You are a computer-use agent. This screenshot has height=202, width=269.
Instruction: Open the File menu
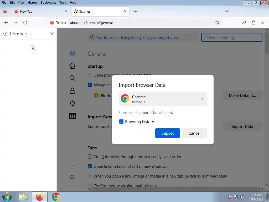coord(4,3)
